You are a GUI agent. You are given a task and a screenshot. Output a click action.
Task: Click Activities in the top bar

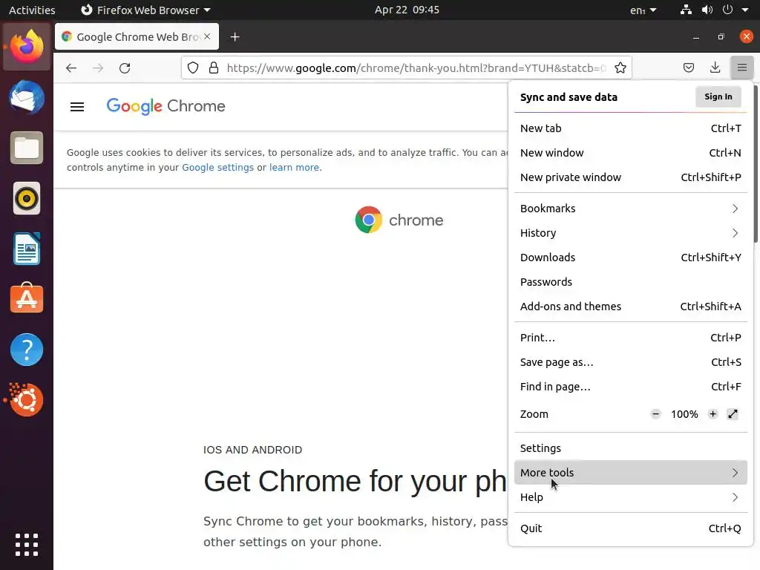[32, 10]
